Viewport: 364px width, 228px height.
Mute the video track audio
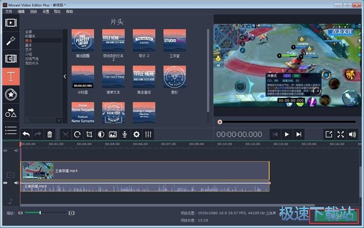click(x=16, y=183)
